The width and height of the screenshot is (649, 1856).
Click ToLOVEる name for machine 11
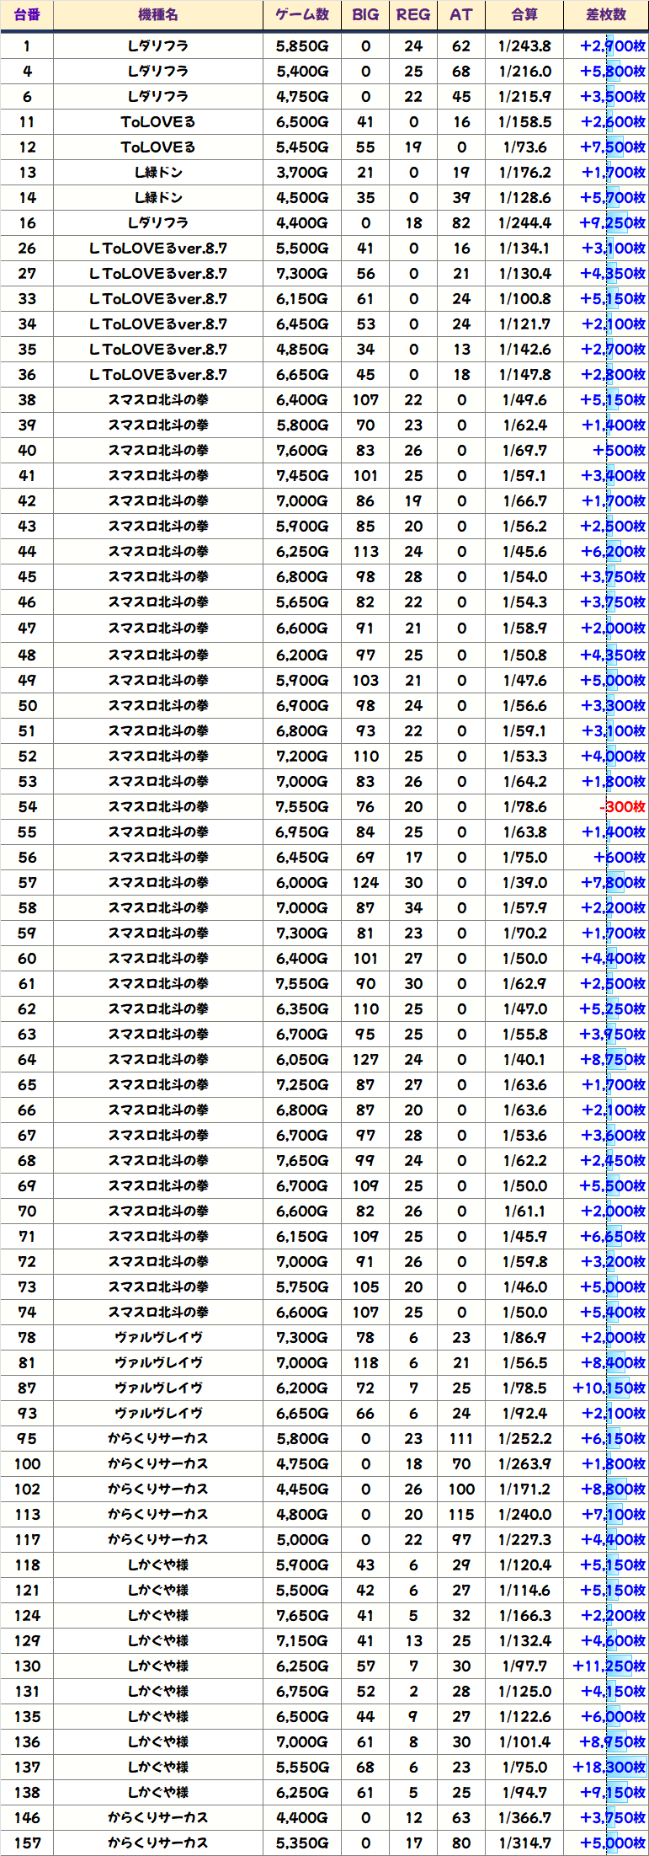tap(158, 121)
